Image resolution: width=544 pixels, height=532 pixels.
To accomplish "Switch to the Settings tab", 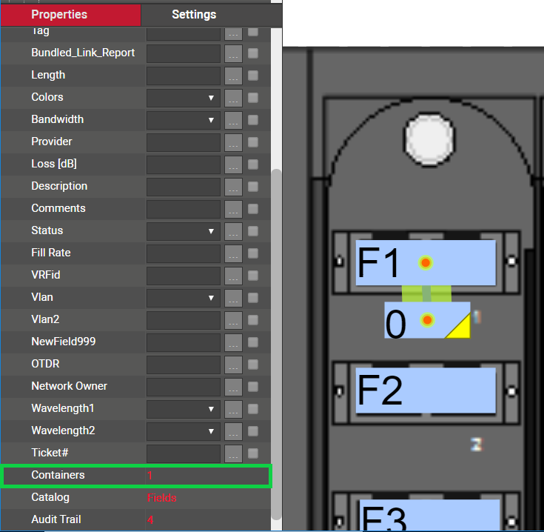I will tap(194, 15).
